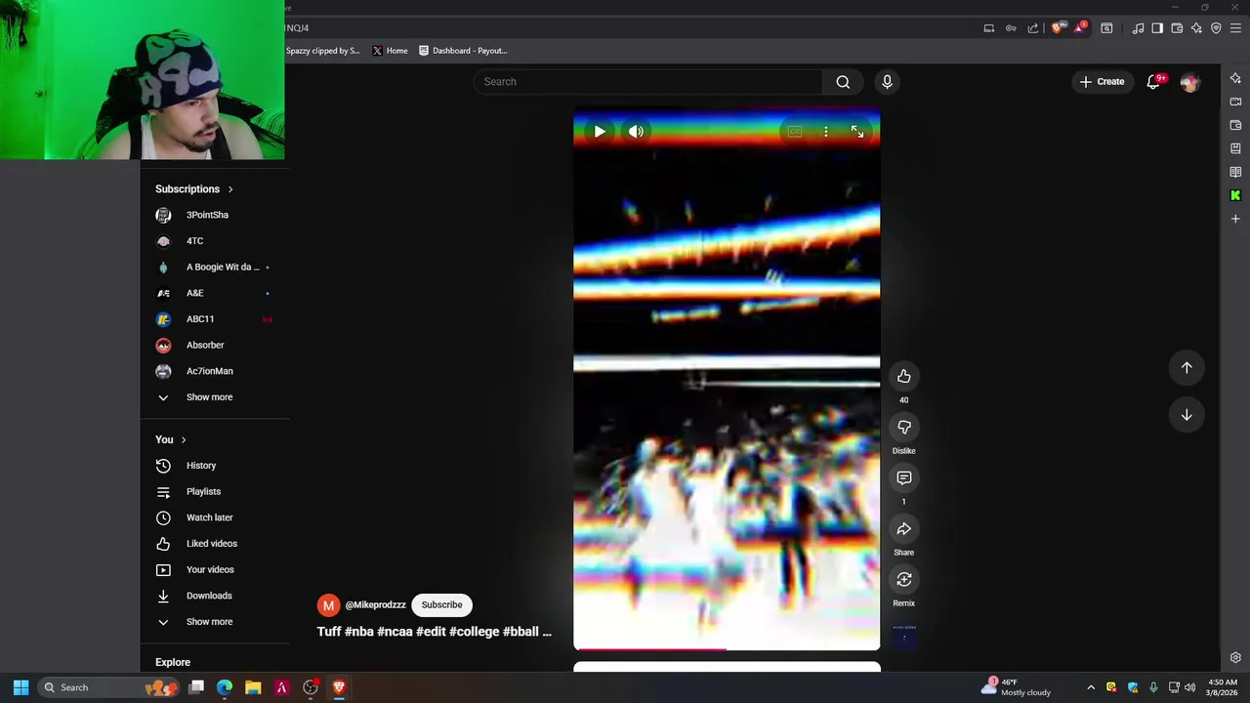Open Brave Wallet icon
Screen dimensions: 1250x703
click(x=1177, y=28)
